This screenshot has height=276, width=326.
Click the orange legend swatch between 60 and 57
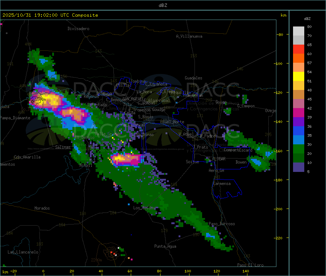coord(298,58)
